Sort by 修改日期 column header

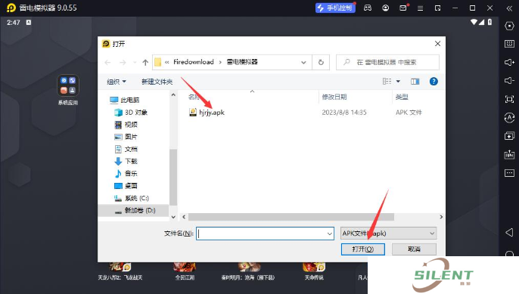point(334,97)
